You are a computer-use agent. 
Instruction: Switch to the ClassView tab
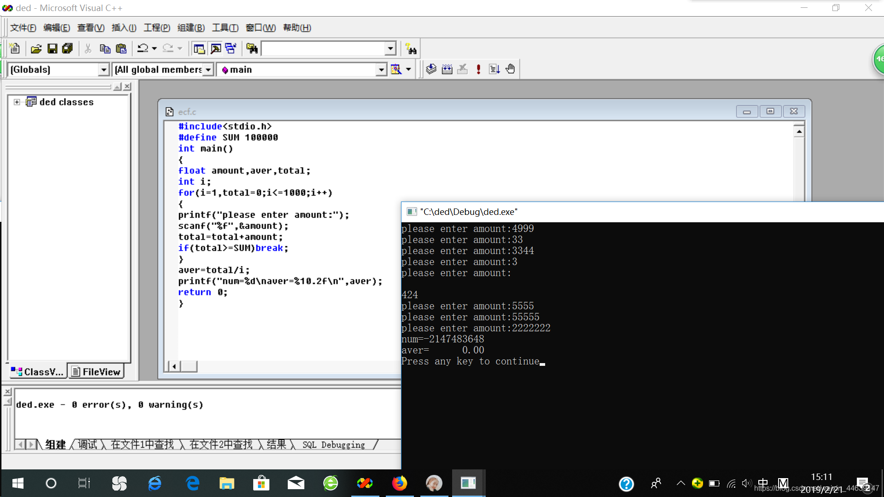[37, 371]
